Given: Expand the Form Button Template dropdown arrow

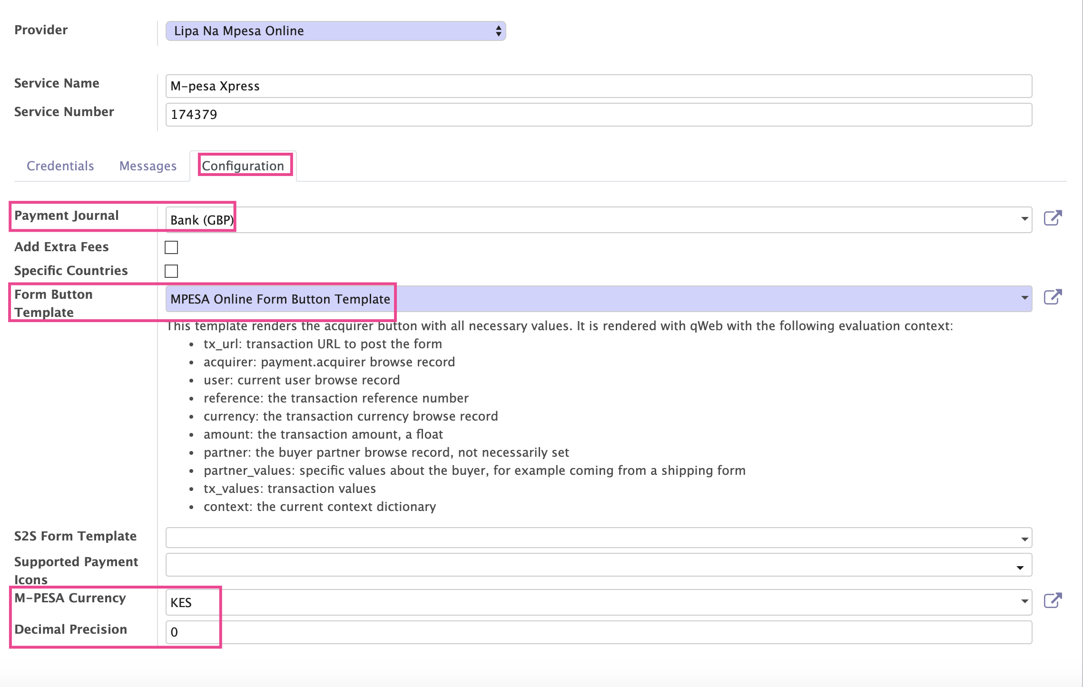Looking at the screenshot, I should coord(1024,298).
